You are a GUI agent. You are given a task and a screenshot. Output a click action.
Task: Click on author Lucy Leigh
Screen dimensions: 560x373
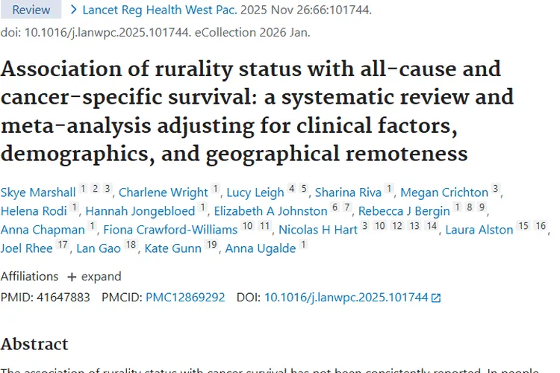(255, 192)
